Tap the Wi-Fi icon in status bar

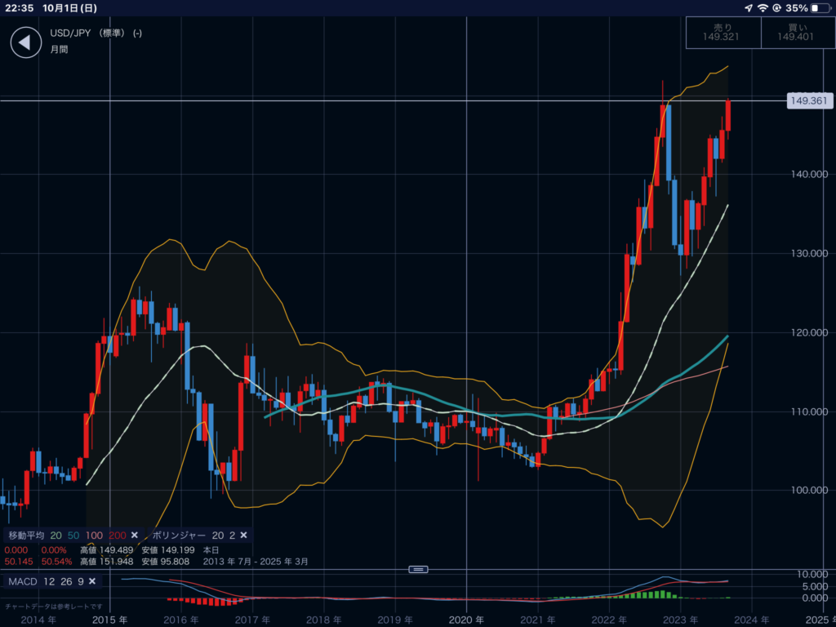[x=763, y=8]
